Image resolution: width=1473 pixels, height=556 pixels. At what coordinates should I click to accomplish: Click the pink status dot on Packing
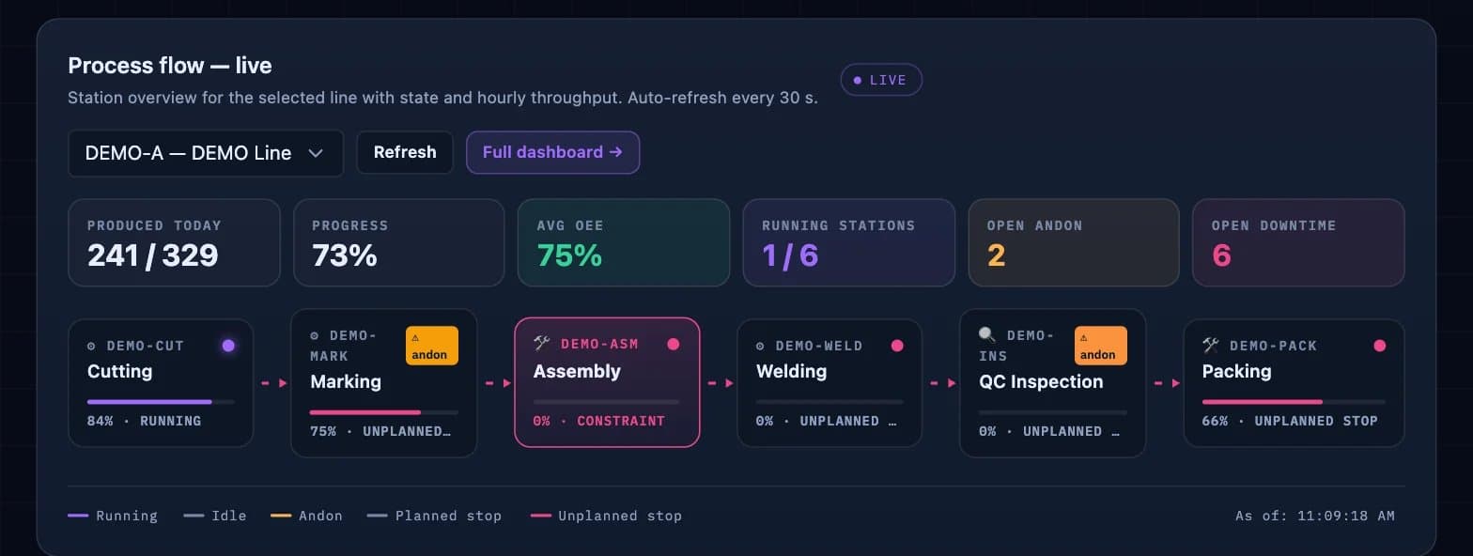(1379, 346)
